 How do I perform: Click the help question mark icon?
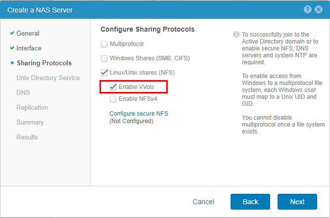pos(308,9)
